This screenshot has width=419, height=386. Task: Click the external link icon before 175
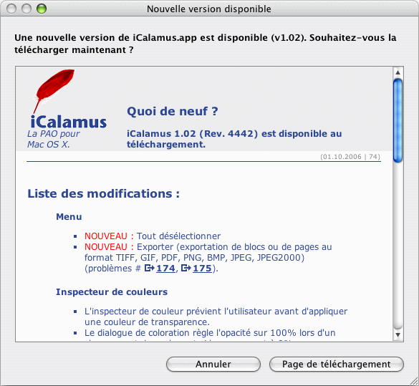point(186,268)
